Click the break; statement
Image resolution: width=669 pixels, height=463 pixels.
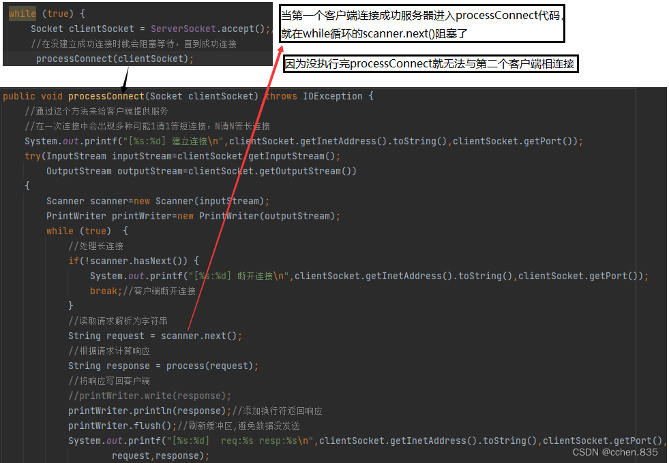(104, 291)
